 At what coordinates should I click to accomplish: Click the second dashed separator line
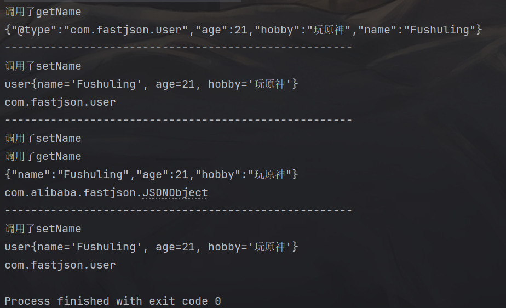coord(179,120)
